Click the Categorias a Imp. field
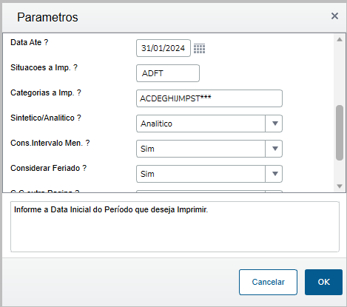Image resolution: width=347 pixels, height=307 pixels. 209,98
